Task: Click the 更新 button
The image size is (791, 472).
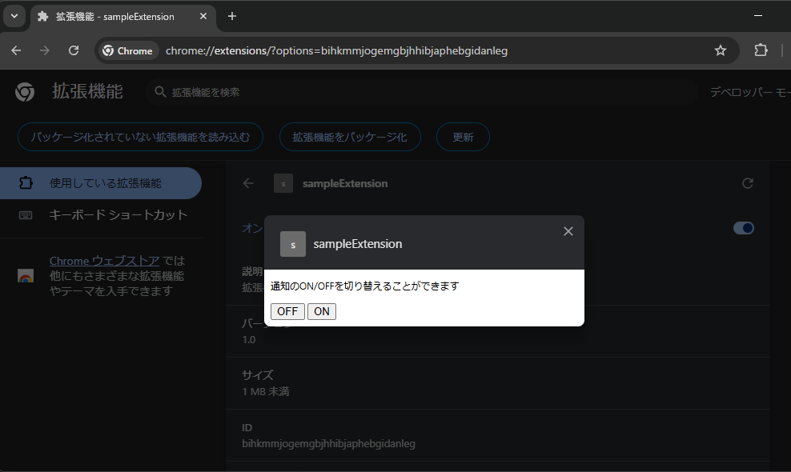Action: [x=463, y=137]
